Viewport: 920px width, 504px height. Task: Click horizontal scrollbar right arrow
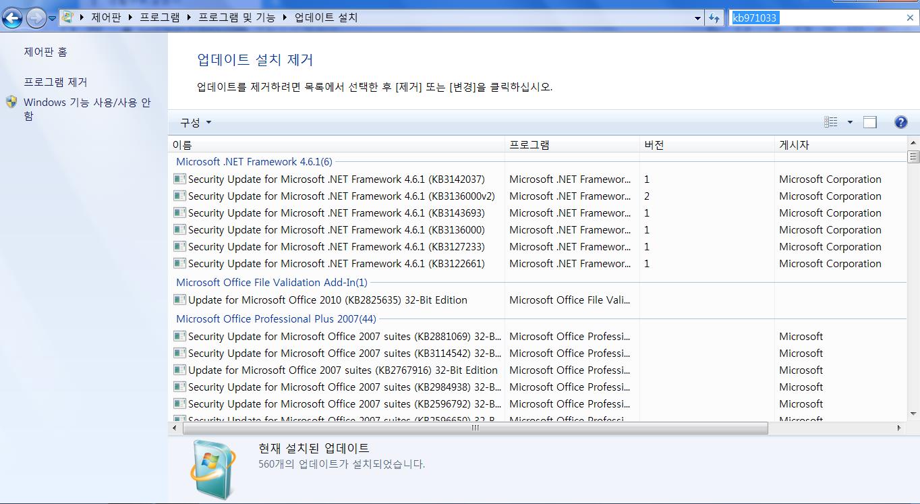click(x=899, y=428)
